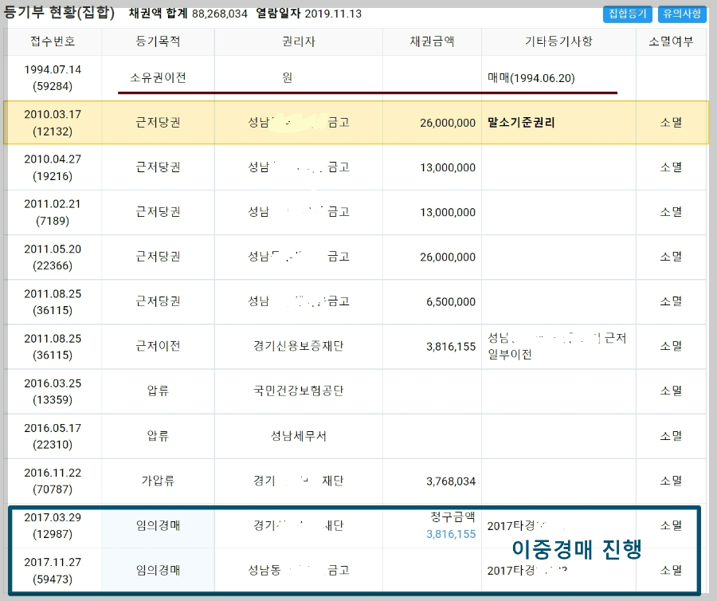Click the 접수번호 column header
Screen dimensions: 717x601
point(53,41)
